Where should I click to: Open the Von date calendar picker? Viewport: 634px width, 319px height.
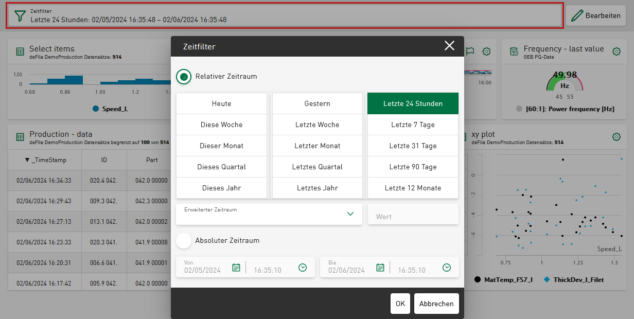(x=236, y=268)
